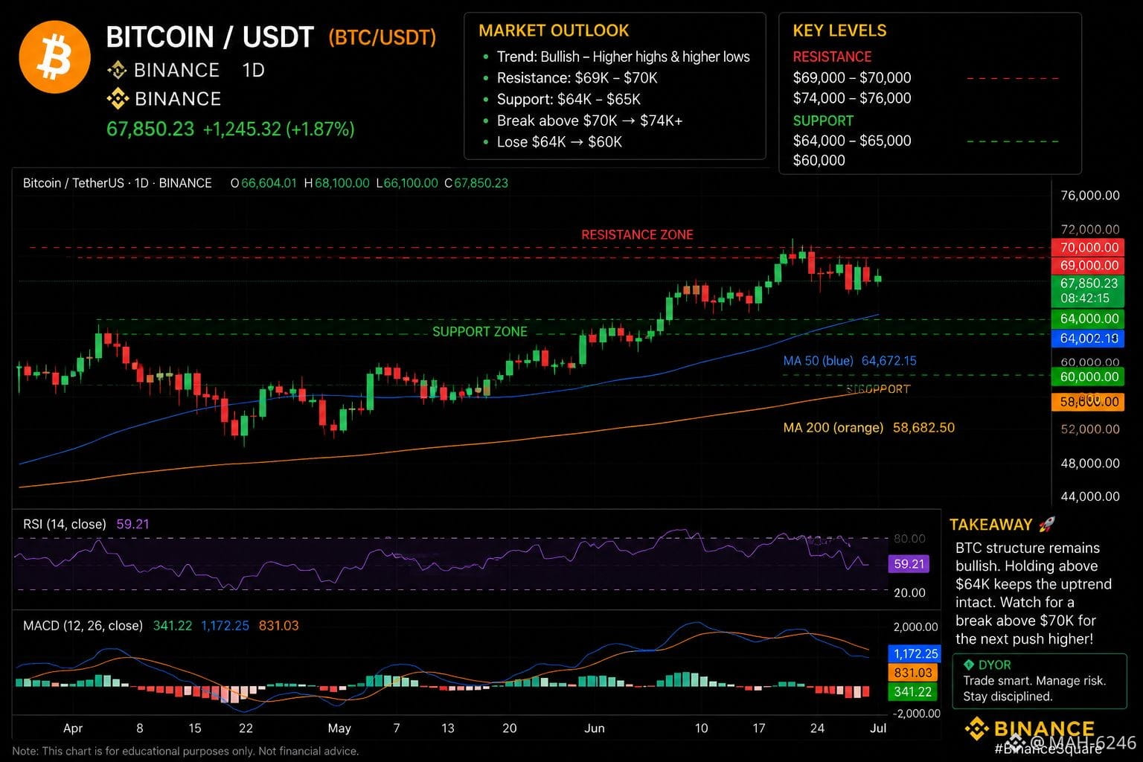Click the RESISTANCE ZONE chart label

(637, 234)
